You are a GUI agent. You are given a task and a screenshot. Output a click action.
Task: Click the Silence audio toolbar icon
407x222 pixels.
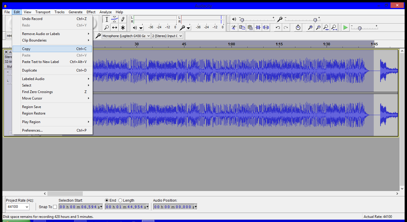266,27
